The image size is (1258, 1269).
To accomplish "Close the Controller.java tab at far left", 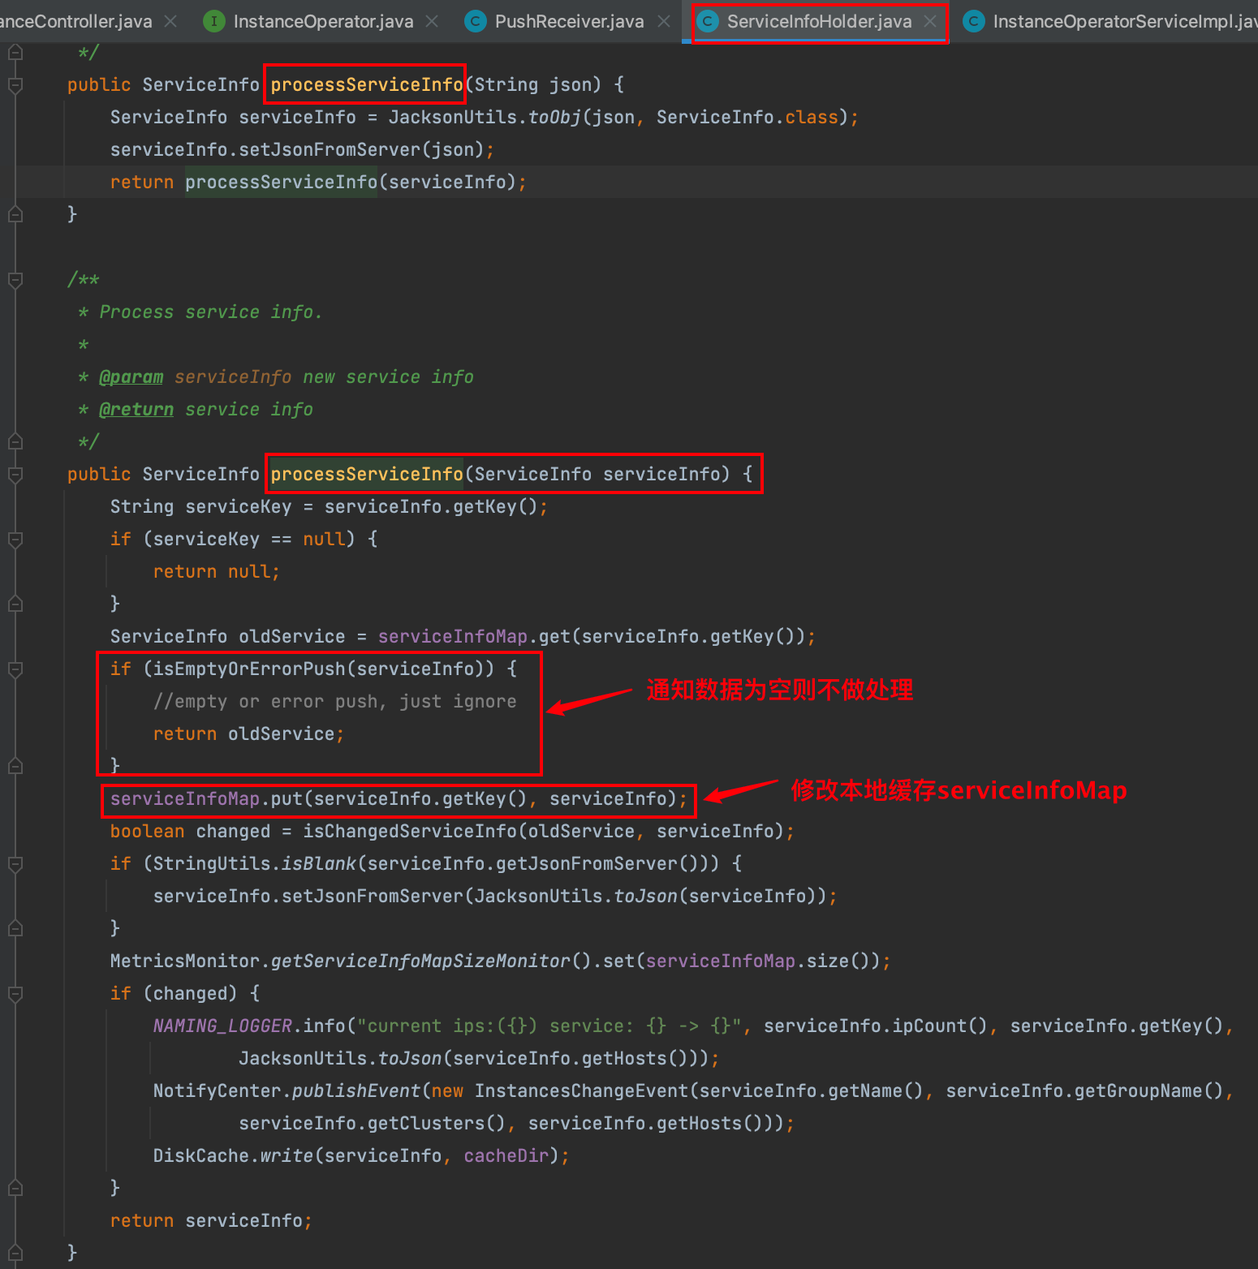I will (x=170, y=21).
